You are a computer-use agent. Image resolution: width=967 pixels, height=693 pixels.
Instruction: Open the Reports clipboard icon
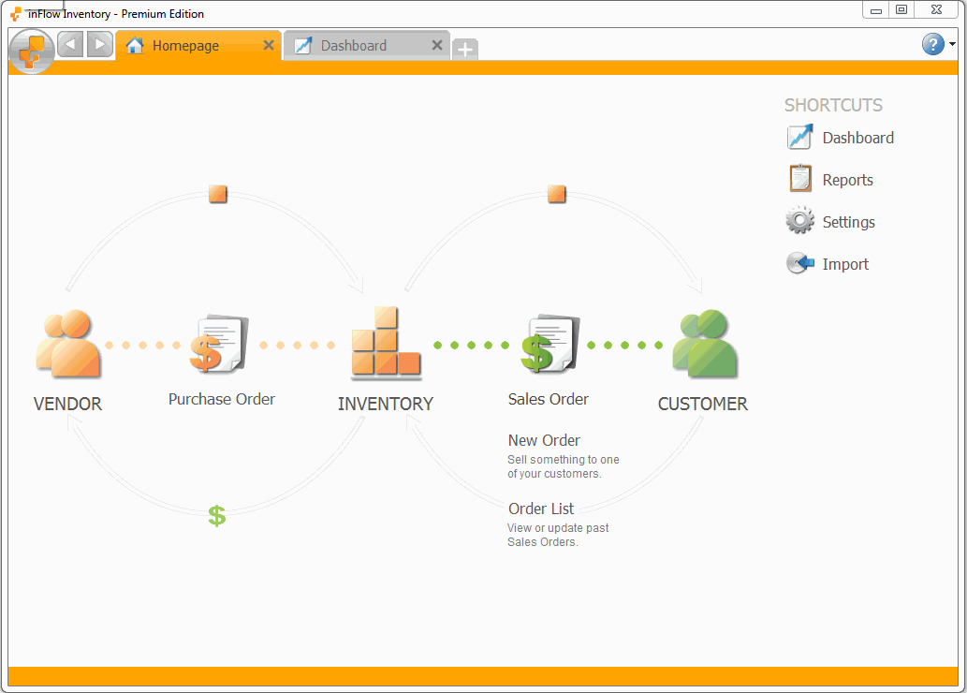(799, 179)
